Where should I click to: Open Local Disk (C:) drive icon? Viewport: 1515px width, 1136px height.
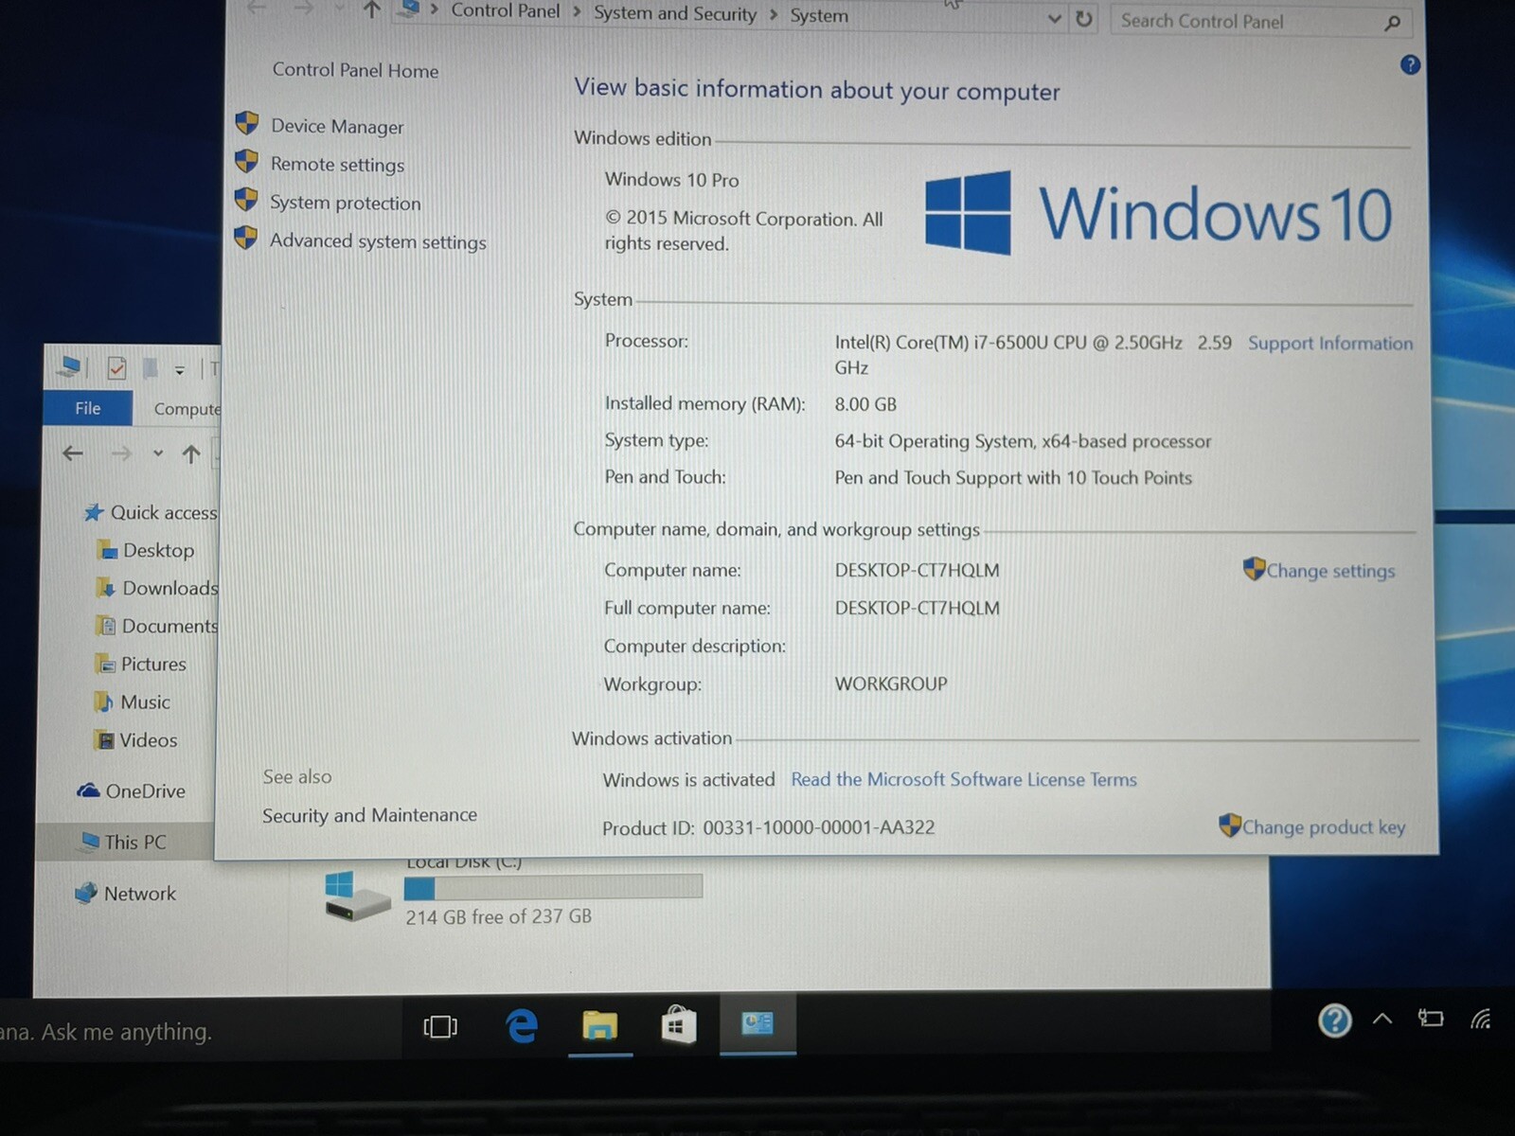[x=356, y=896]
